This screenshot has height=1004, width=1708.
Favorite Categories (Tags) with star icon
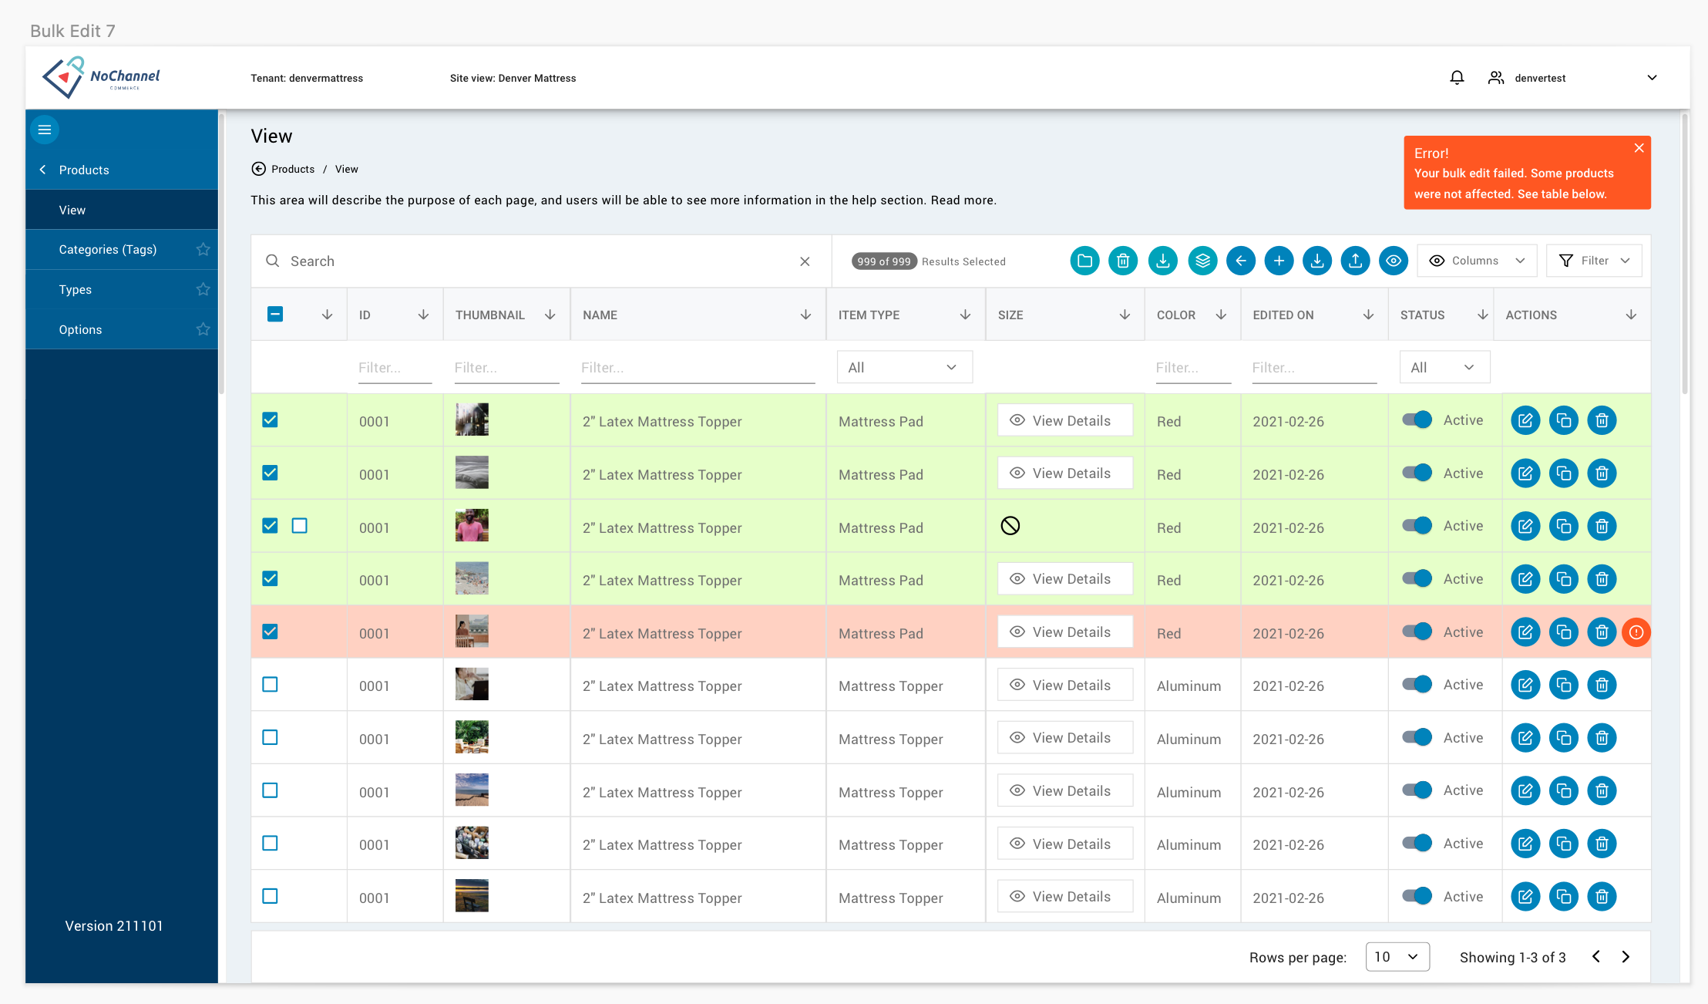pyautogui.click(x=203, y=249)
